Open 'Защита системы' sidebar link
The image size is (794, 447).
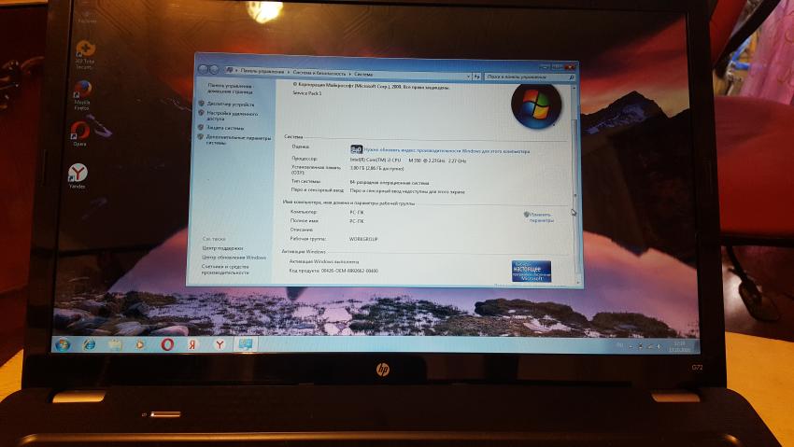[x=225, y=128]
